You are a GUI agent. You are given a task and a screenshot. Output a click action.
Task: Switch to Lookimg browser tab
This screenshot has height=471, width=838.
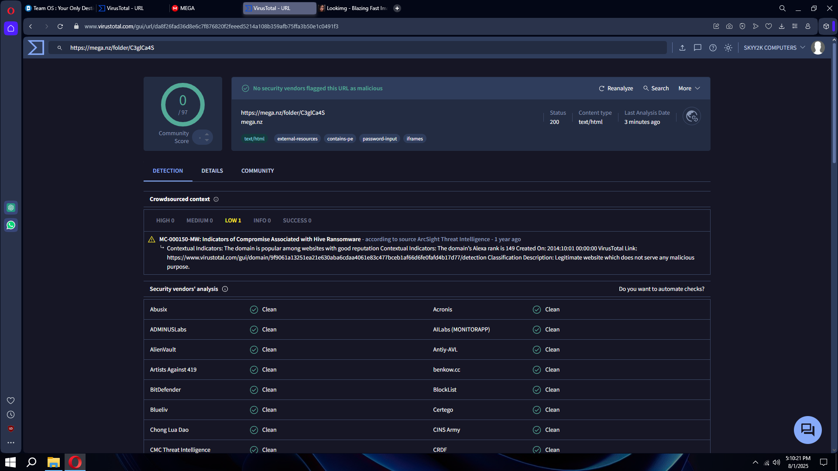tap(354, 8)
